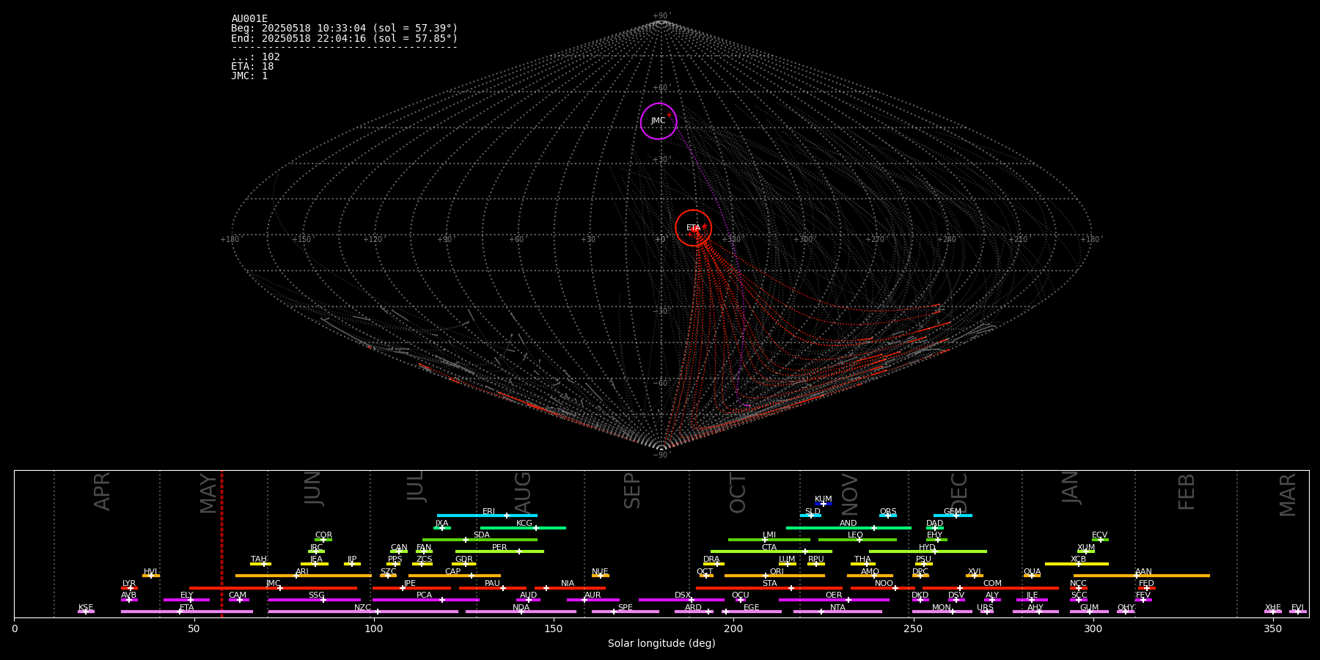The image size is (1320, 660).
Task: Click the JMC shower bar in the timeline
Action: point(274,588)
